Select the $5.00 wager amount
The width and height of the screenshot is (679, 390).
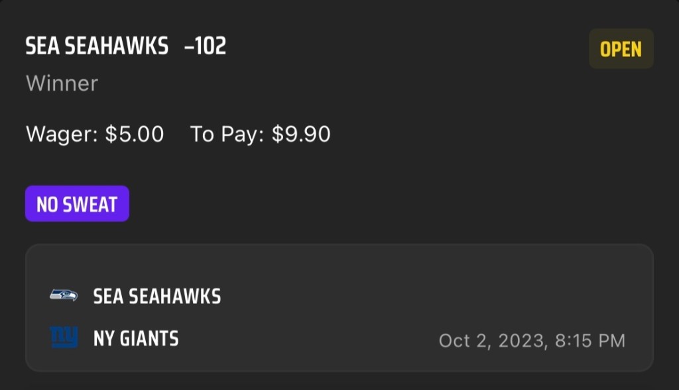click(x=135, y=134)
